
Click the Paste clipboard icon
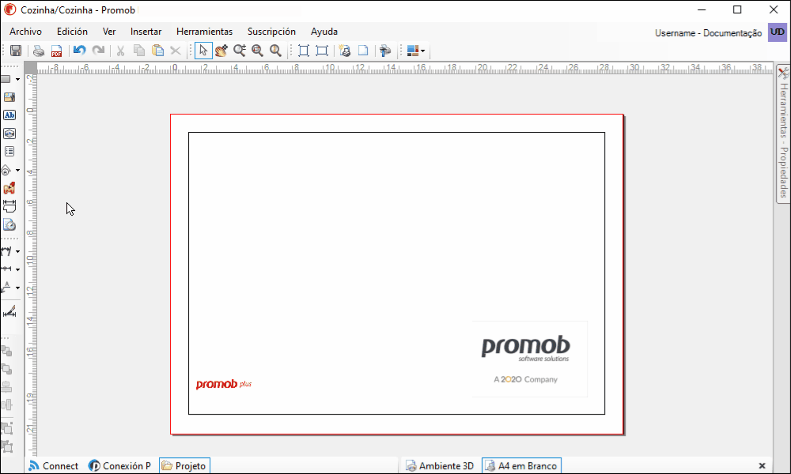click(x=158, y=51)
